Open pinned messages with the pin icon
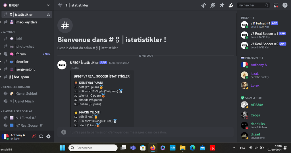291x153 pixels. 222,5
